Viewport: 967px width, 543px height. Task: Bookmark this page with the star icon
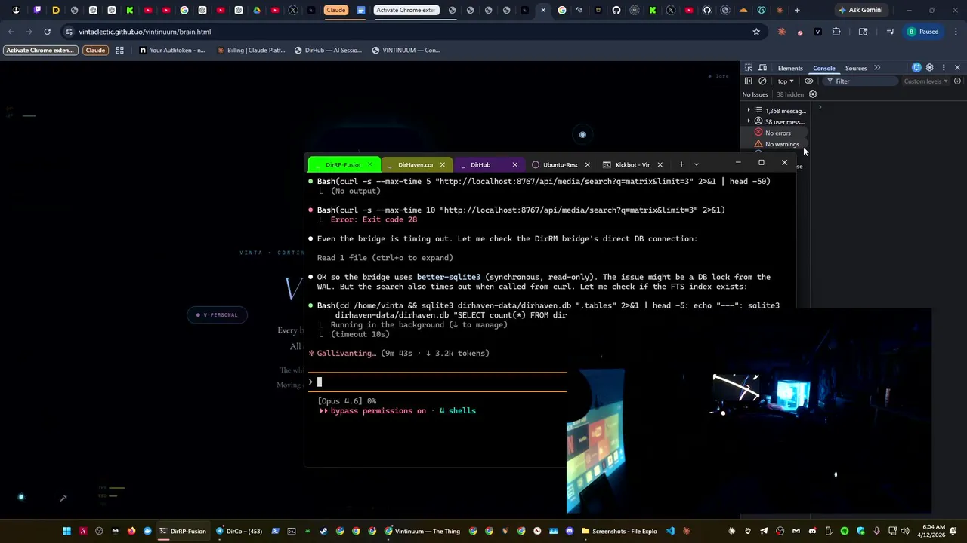pos(756,32)
